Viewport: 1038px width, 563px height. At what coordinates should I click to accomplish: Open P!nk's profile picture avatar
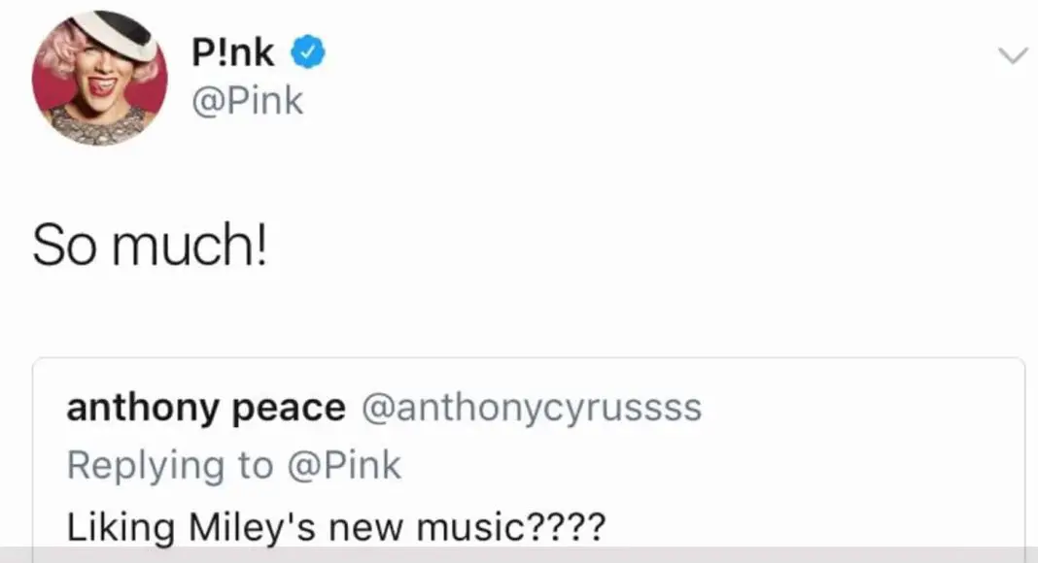click(x=100, y=79)
